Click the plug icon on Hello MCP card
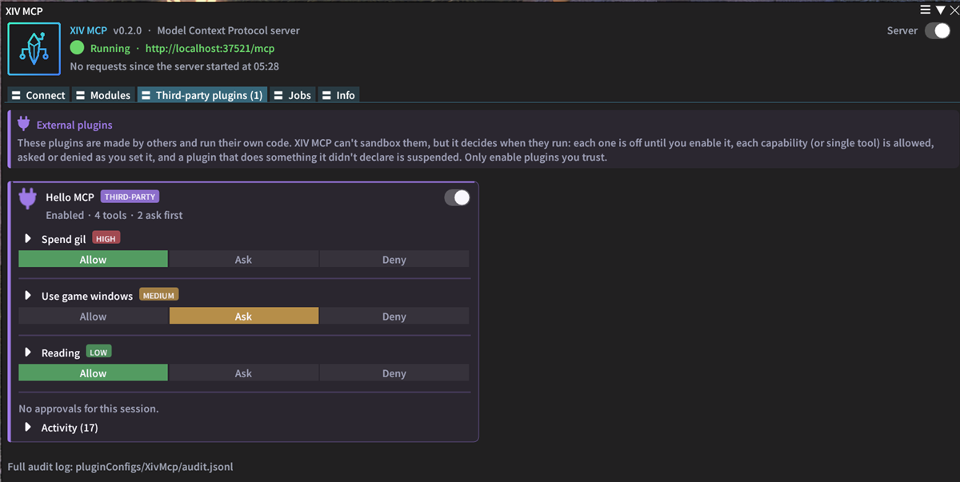Viewport: 960px width, 482px height. pyautogui.click(x=28, y=198)
